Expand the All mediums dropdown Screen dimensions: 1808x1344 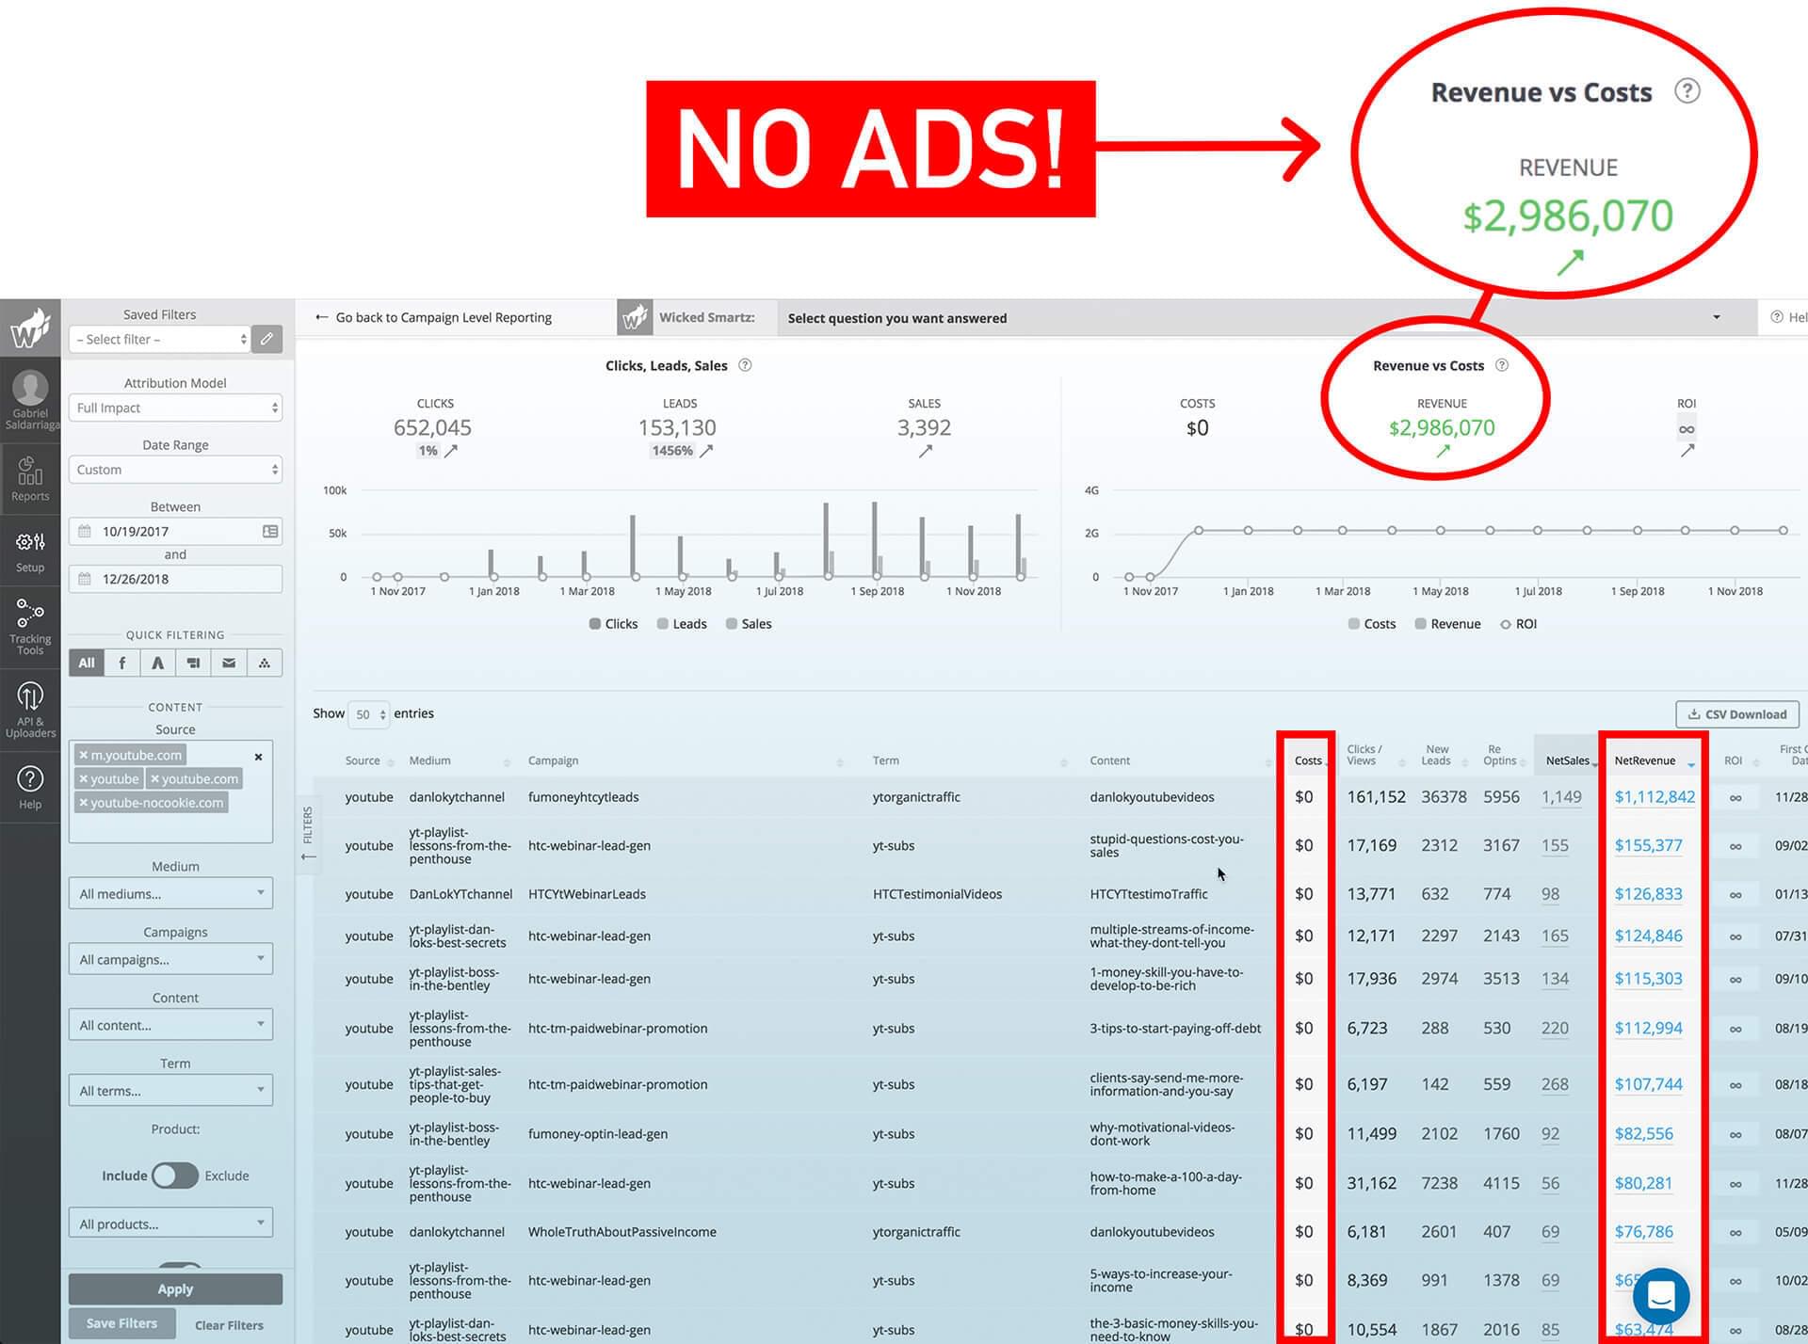[x=170, y=893]
